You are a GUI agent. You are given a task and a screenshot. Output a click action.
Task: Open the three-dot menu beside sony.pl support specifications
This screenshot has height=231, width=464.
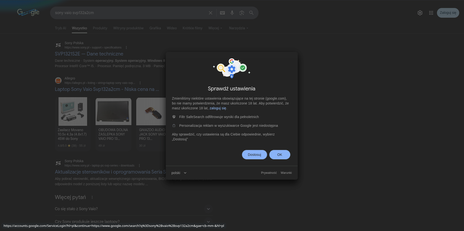126,48
